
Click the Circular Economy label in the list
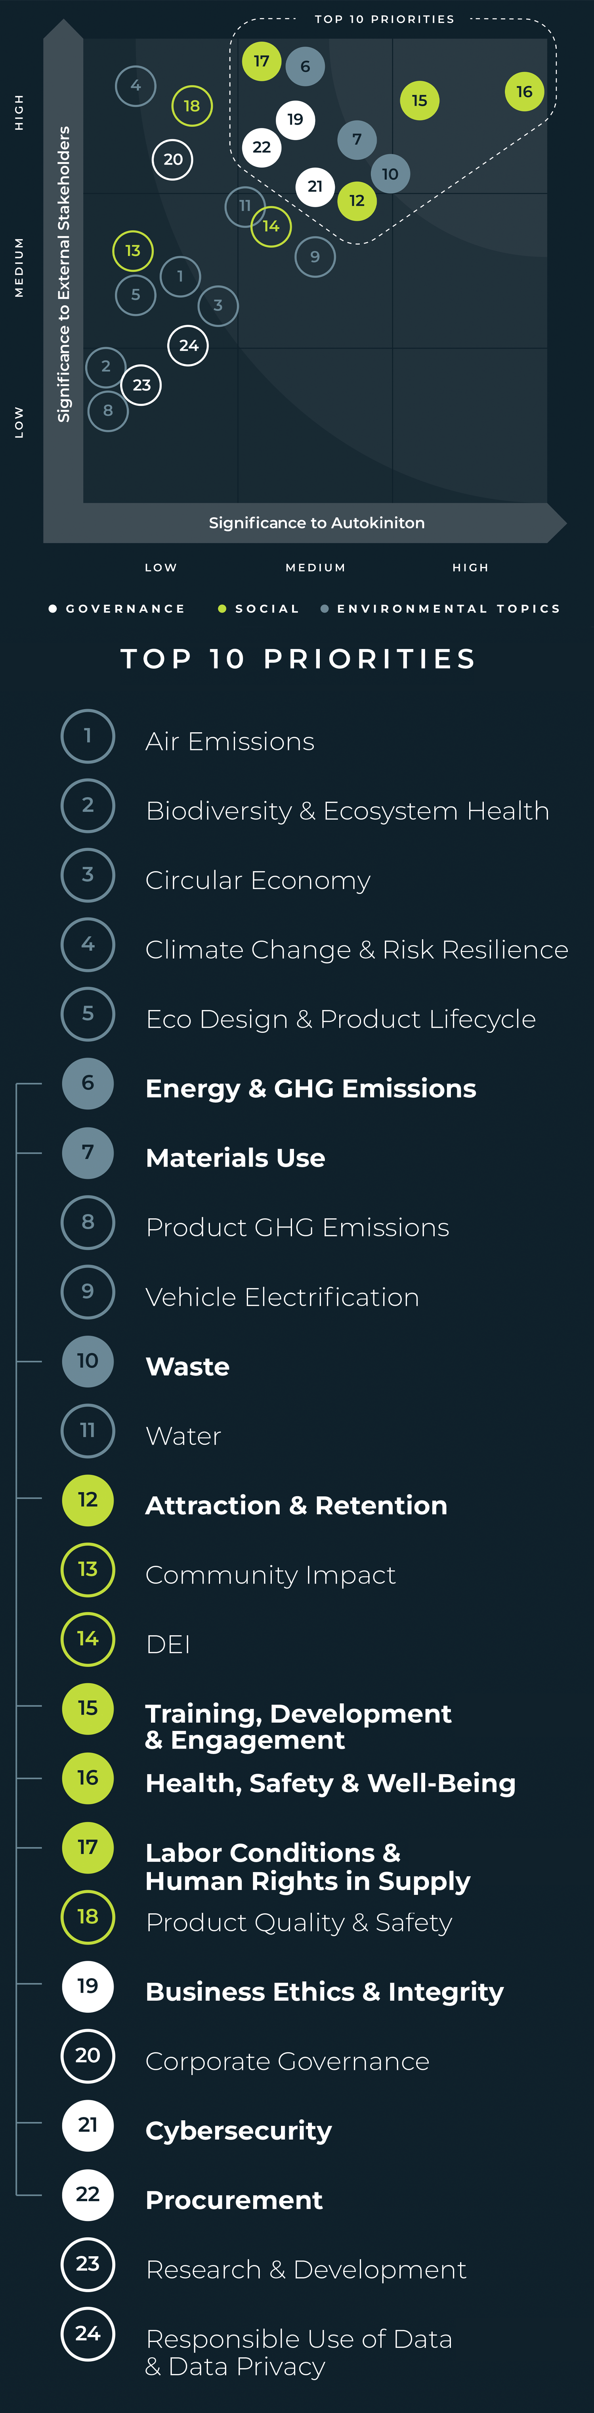point(258,881)
